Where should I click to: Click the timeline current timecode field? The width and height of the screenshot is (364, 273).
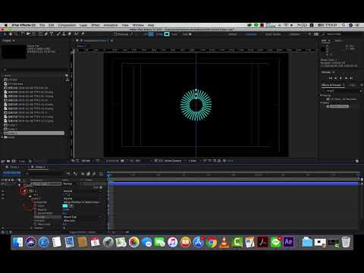click(x=12, y=173)
